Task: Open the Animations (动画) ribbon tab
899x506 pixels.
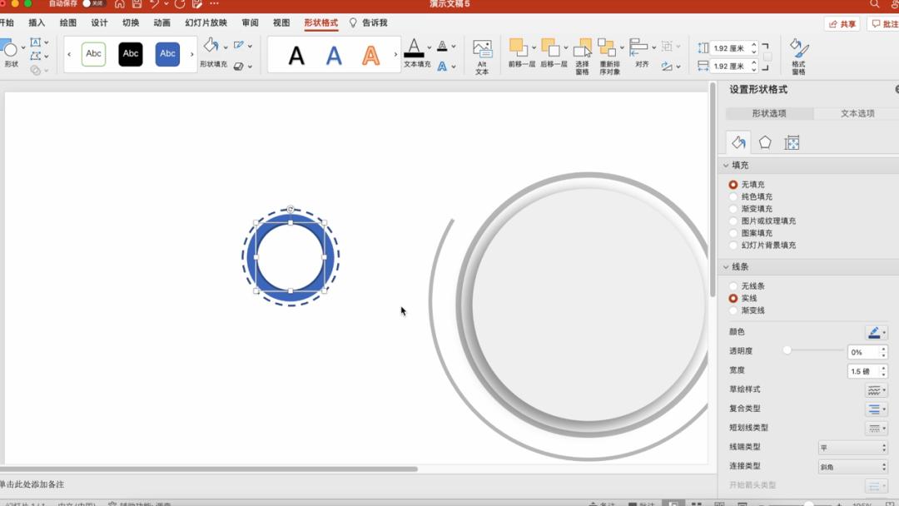Action: coord(161,23)
